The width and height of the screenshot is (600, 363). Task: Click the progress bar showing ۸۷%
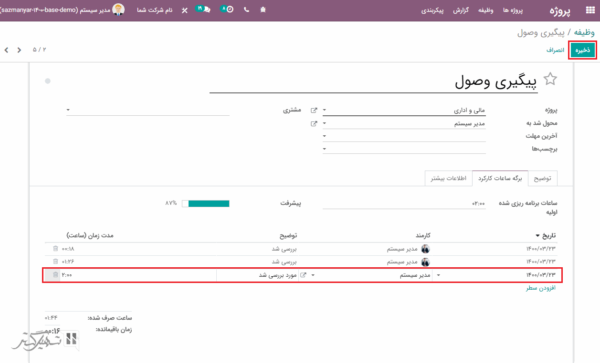click(x=206, y=203)
